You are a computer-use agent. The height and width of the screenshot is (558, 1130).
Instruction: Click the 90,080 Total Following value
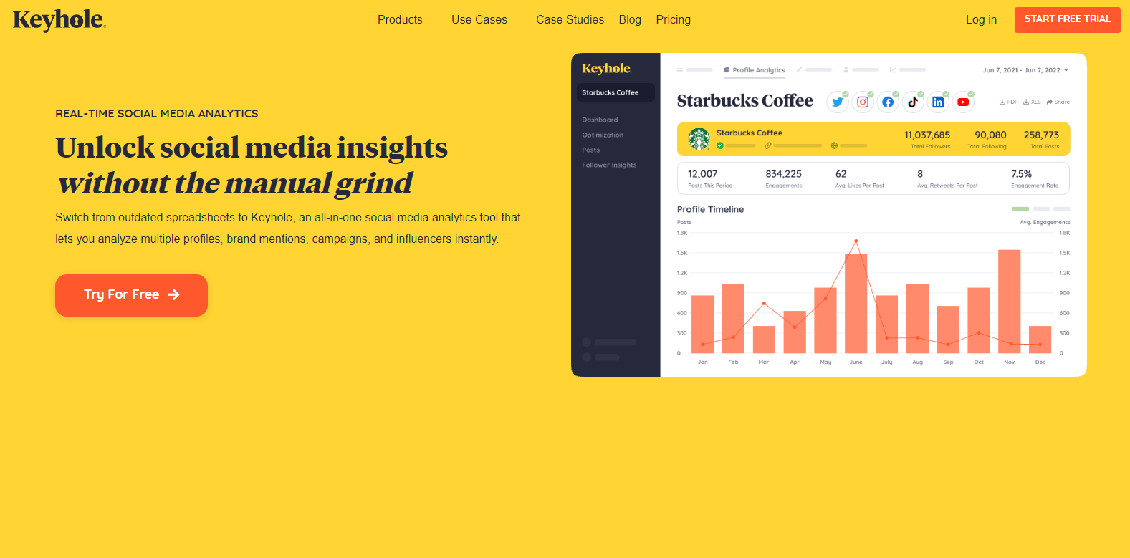(x=990, y=135)
